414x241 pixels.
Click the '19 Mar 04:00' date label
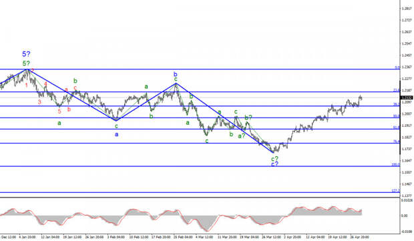tap(249, 237)
